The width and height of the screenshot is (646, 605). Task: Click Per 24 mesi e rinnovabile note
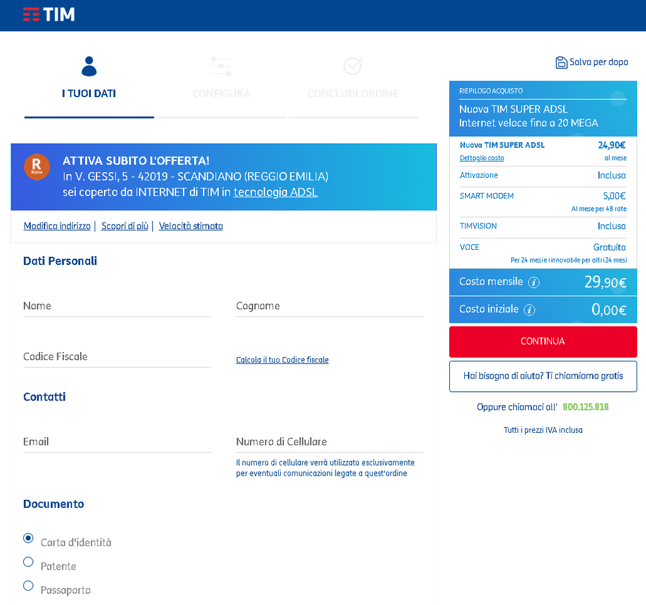pyautogui.click(x=568, y=260)
